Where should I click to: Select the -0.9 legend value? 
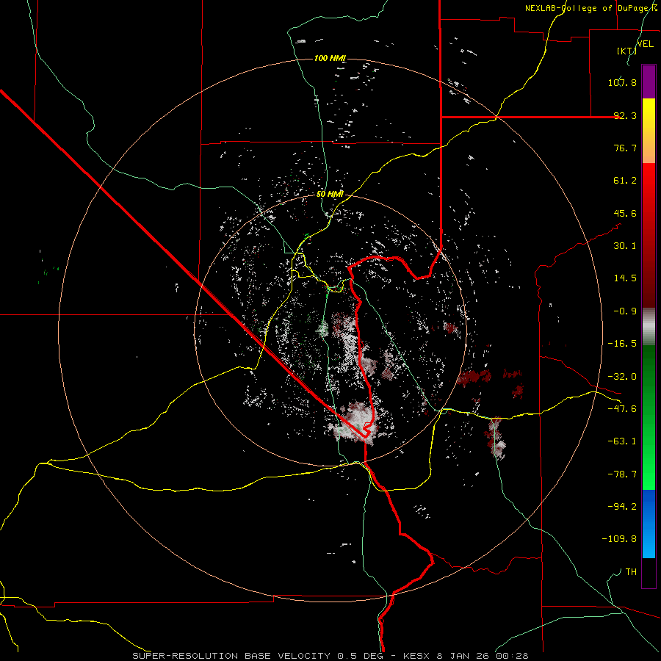click(x=625, y=311)
